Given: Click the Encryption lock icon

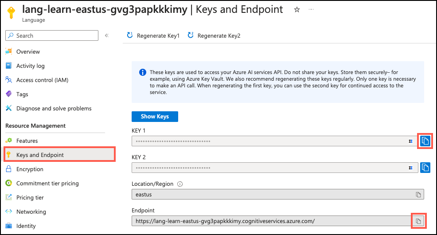Looking at the screenshot, I should 8,169.
